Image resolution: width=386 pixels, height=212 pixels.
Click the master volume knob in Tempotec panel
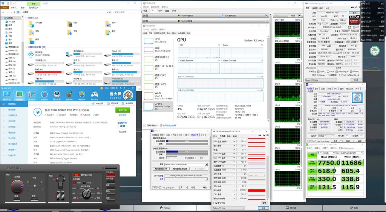(x=17, y=186)
